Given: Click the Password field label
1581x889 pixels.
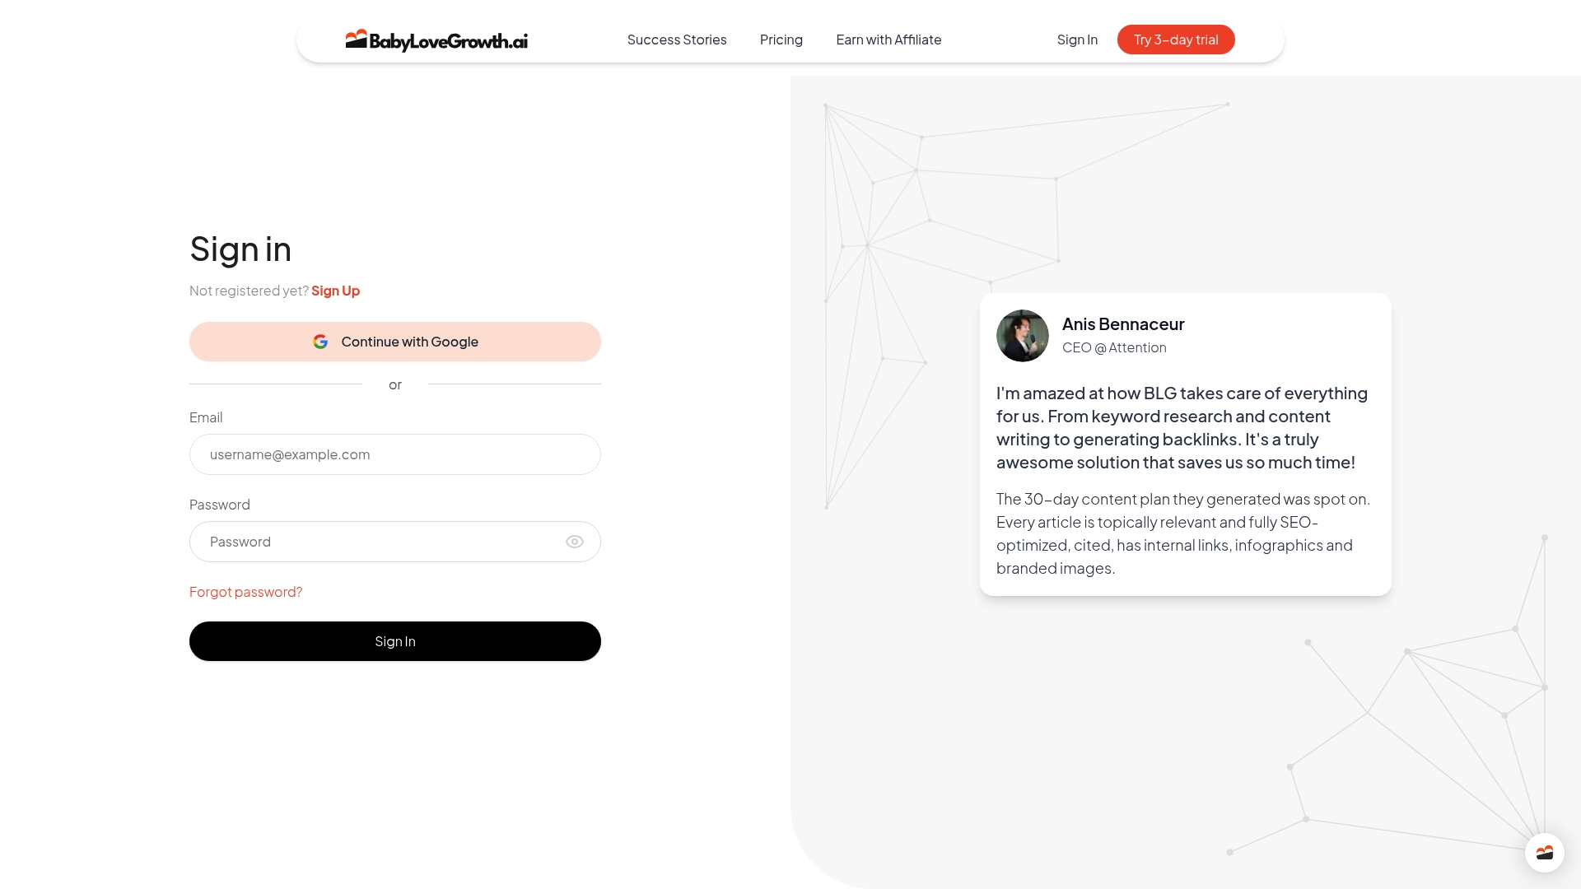Looking at the screenshot, I should (220, 505).
